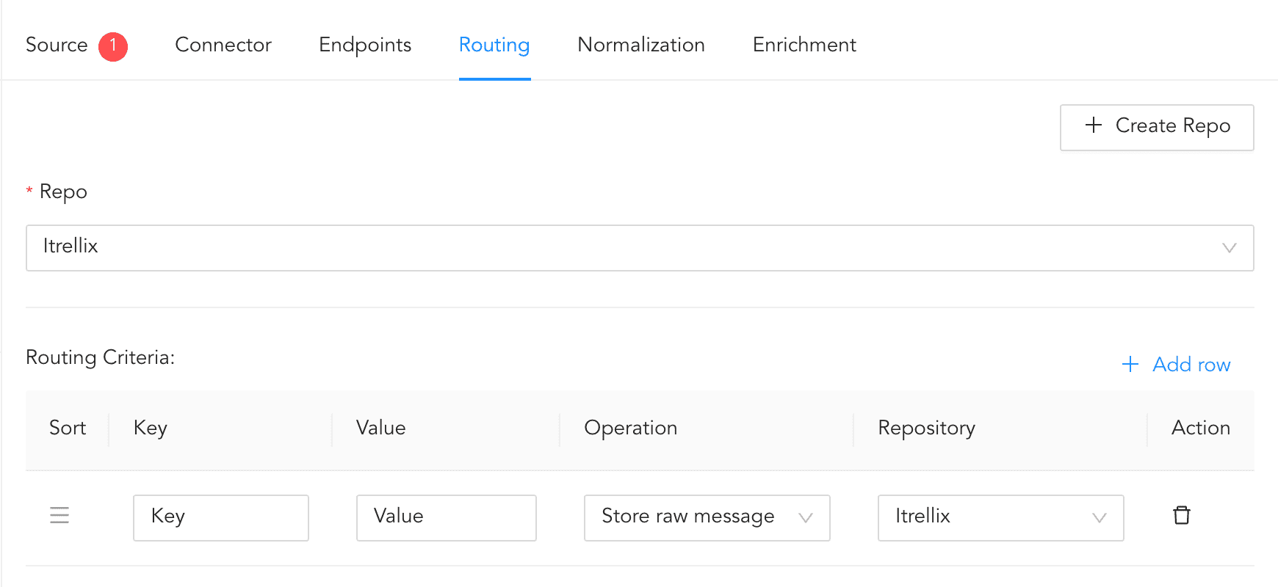The width and height of the screenshot is (1278, 587).
Task: Click the red notification badge on Source
Action: [113, 46]
